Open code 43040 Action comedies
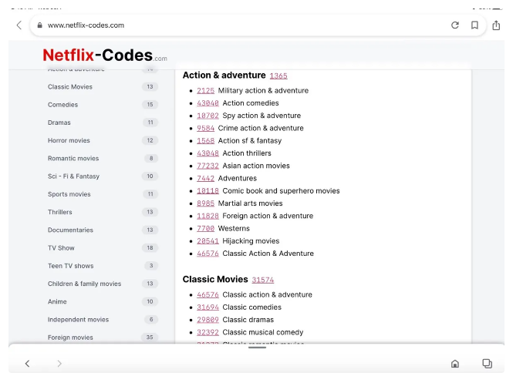The height and width of the screenshot is (373, 513). point(208,103)
